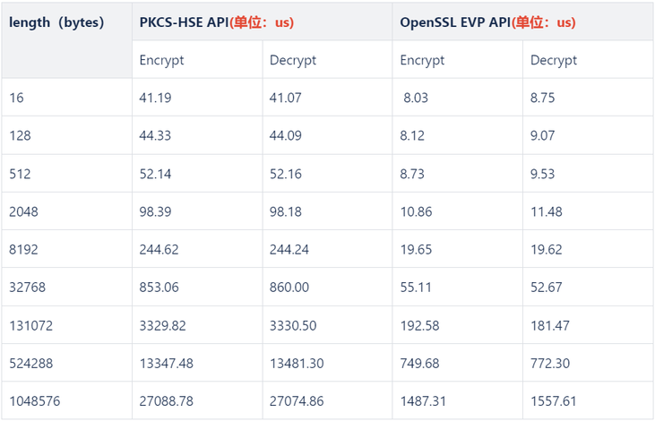Select the cell showing 27074.86
The width and height of the screenshot is (655, 421).
328,400
